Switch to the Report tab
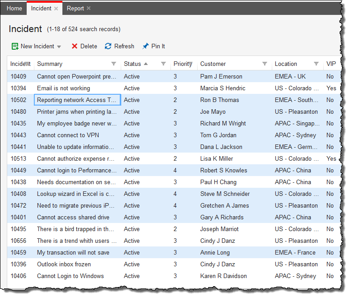This screenshot has width=350, height=297. 75,8
